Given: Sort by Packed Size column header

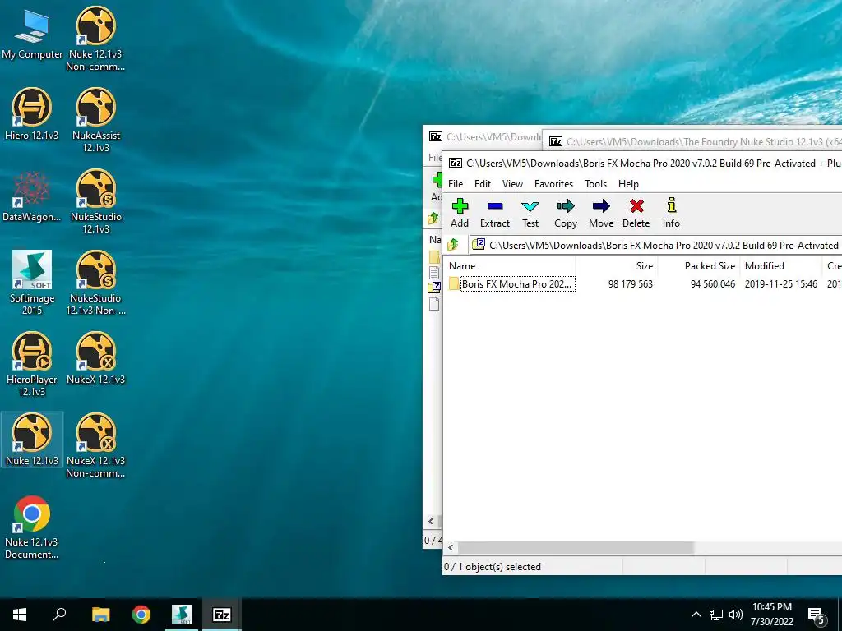Looking at the screenshot, I should pos(699,266).
